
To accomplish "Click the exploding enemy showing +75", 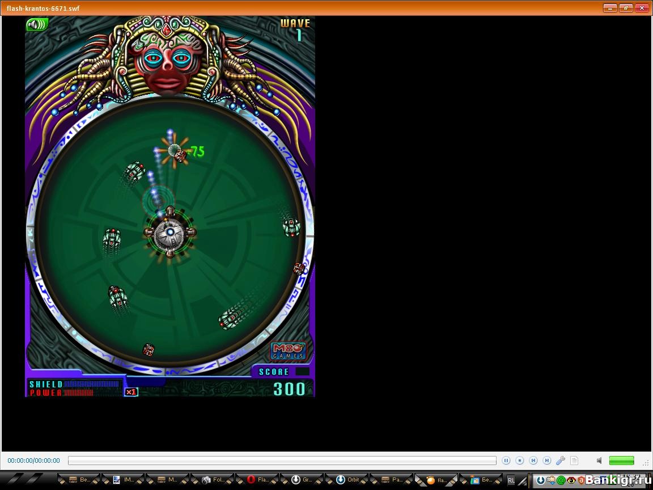I will 176,151.
